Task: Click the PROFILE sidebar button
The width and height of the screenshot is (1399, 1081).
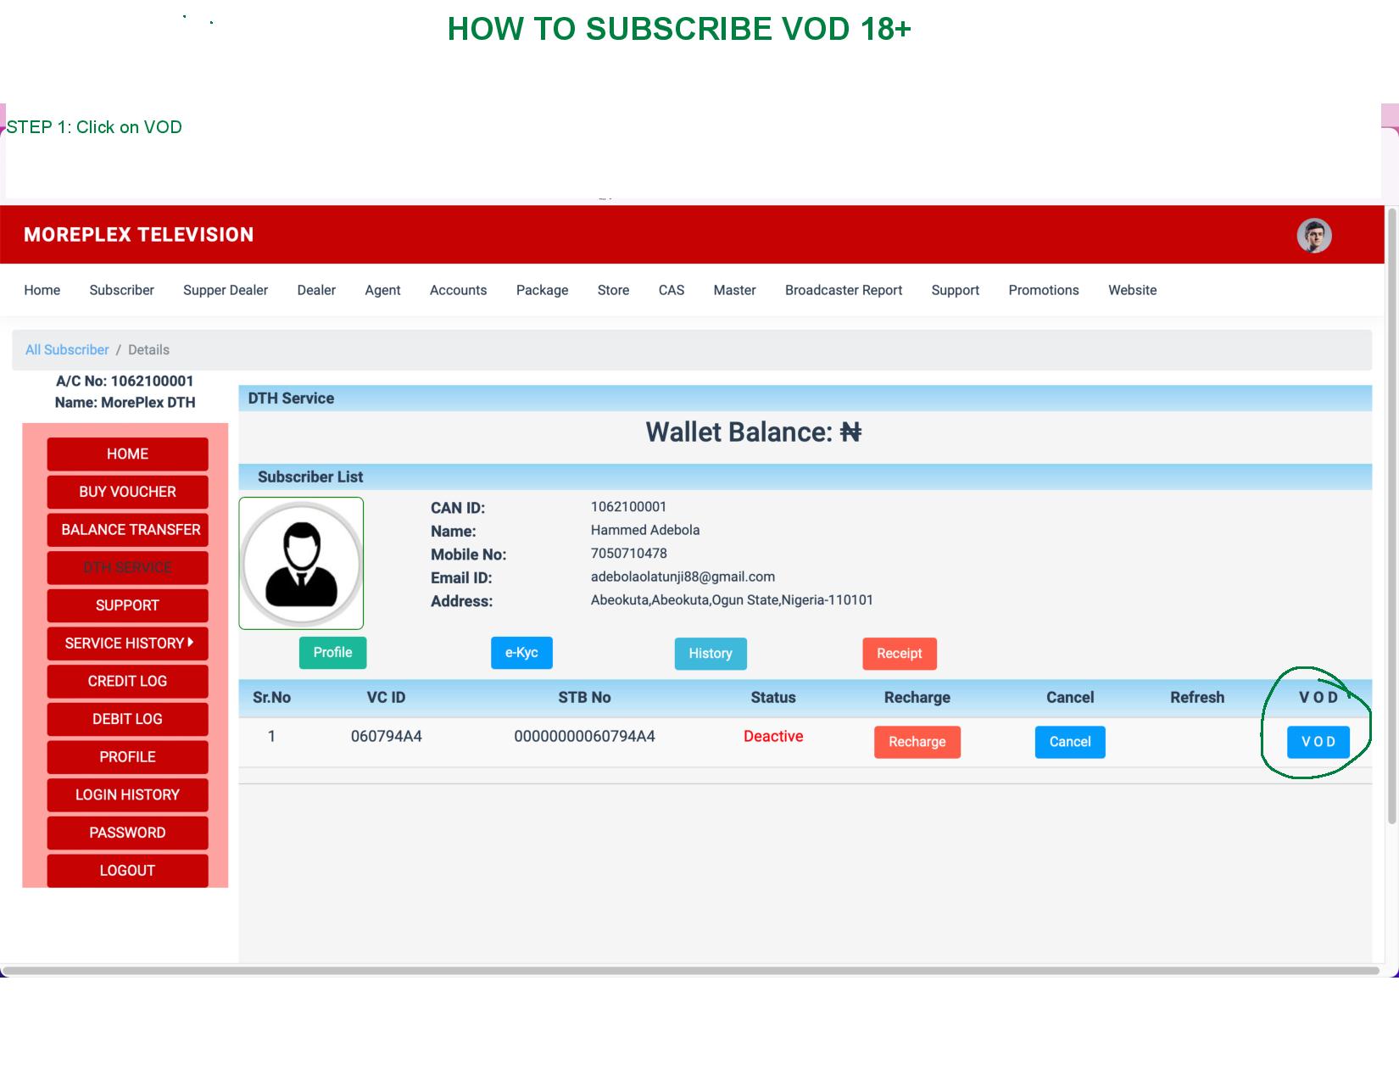Action: tap(127, 757)
